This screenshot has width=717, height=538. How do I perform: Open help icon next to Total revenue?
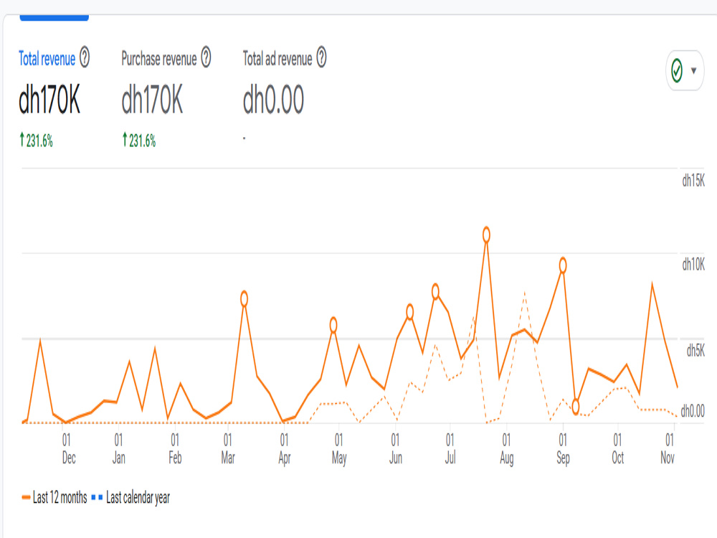click(85, 57)
